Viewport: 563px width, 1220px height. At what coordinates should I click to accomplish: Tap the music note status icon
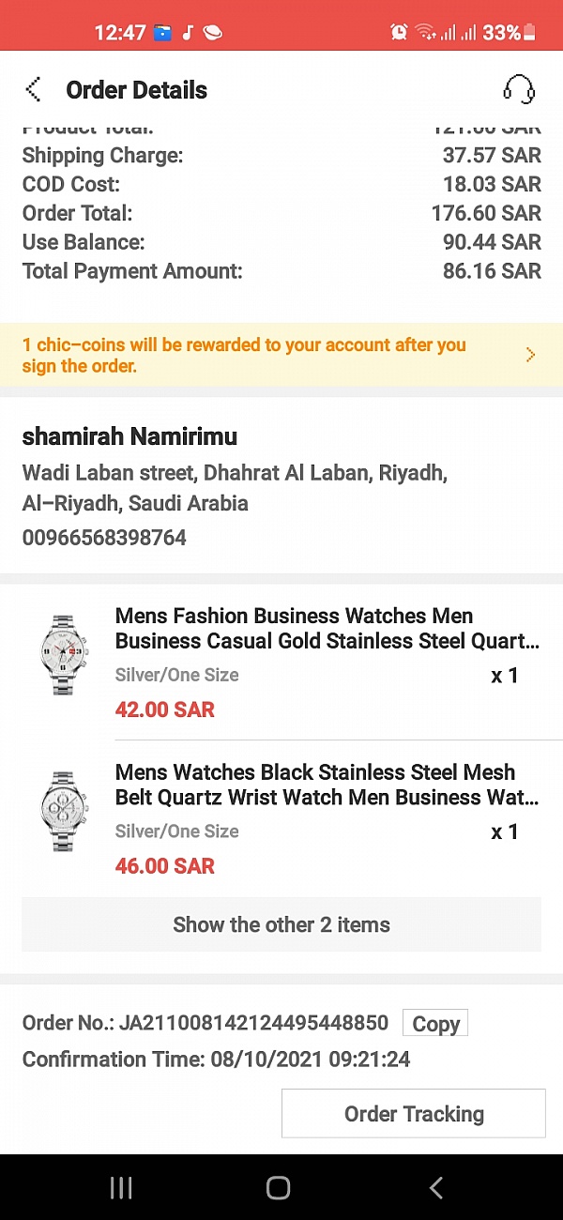[x=187, y=33]
